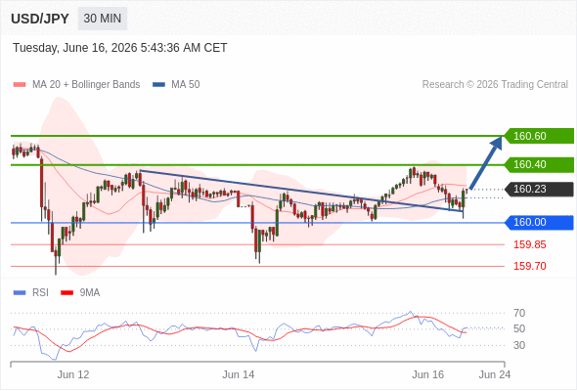Click the 159.70 support level label
The image size is (577, 391).
click(529, 266)
